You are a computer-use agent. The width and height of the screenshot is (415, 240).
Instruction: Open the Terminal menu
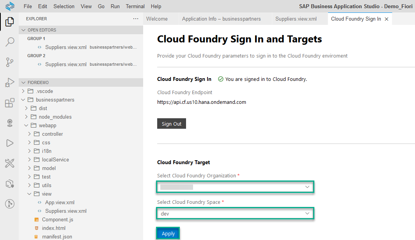pos(135,6)
